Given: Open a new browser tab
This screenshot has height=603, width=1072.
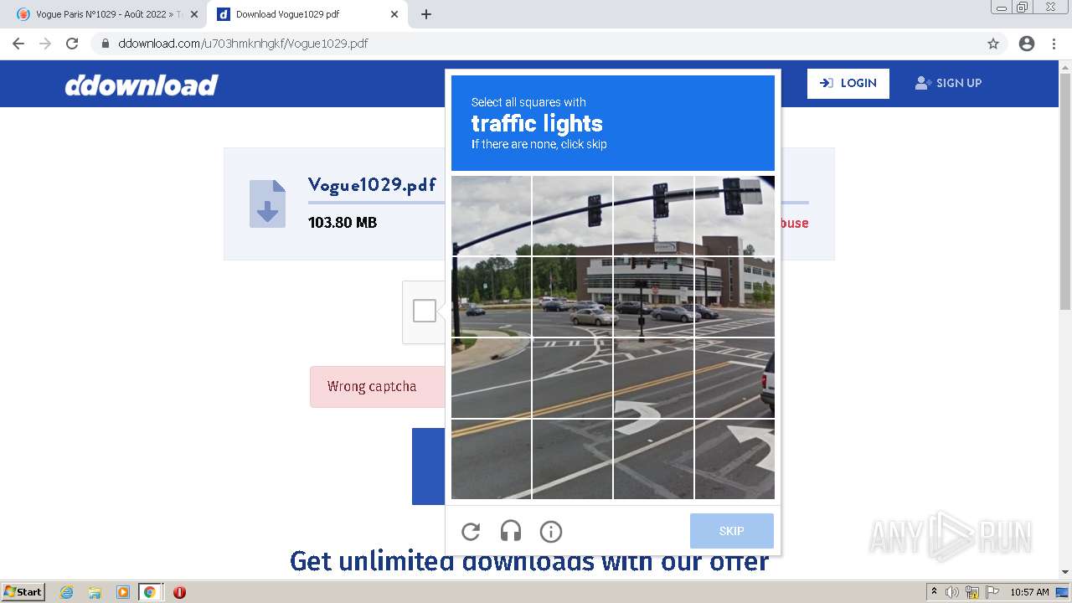Looking at the screenshot, I should [425, 14].
